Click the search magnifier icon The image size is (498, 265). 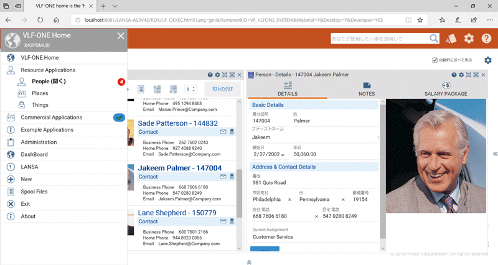[x=433, y=39]
